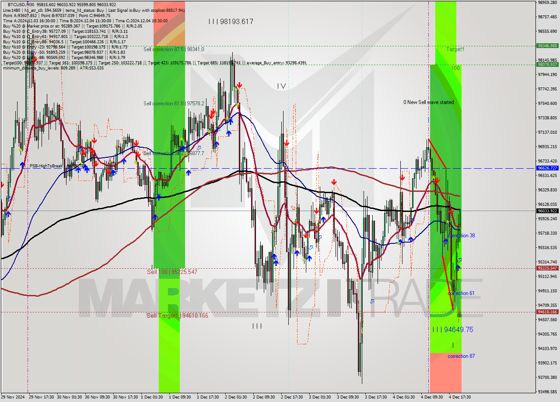Select the red 95225.547 price tag
The image size is (560, 402).
pyautogui.click(x=547, y=268)
